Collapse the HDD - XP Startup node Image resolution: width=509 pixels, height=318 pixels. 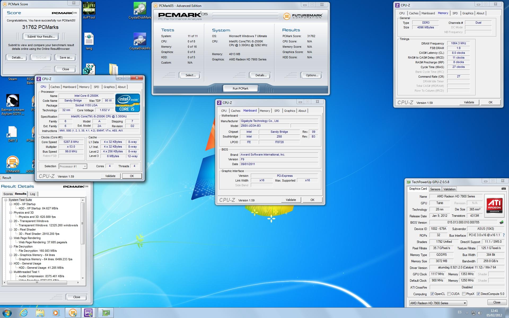coord(11,204)
